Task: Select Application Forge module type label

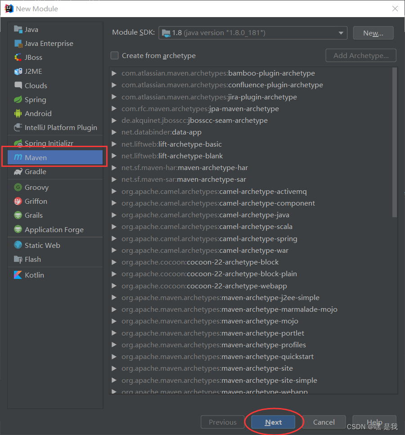Action: coord(54,230)
